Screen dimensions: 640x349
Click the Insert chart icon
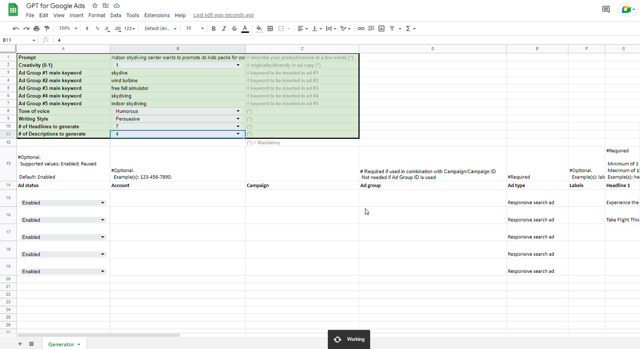(x=382, y=29)
